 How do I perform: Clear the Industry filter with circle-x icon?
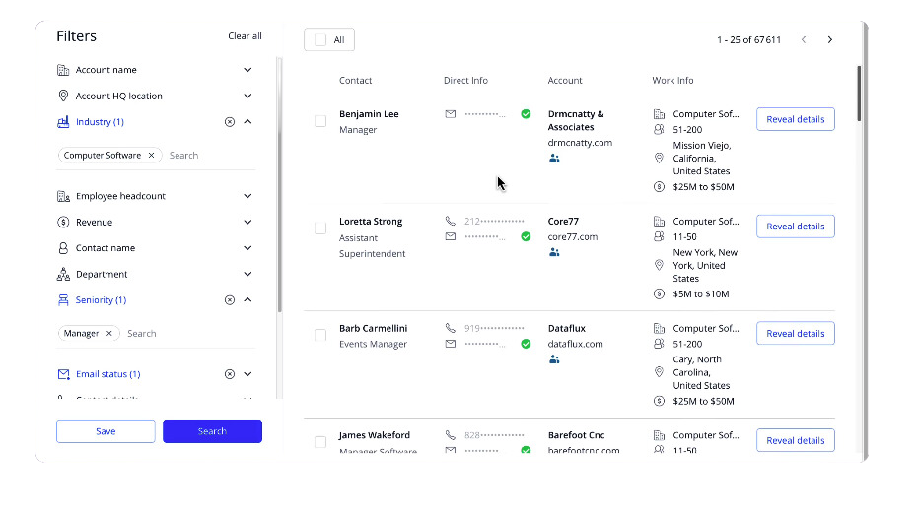point(230,122)
